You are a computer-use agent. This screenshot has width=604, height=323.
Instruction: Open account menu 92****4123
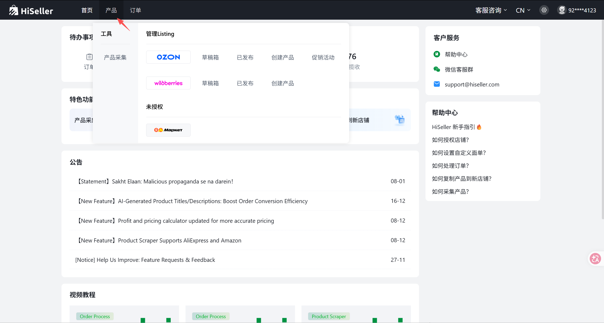point(582,10)
